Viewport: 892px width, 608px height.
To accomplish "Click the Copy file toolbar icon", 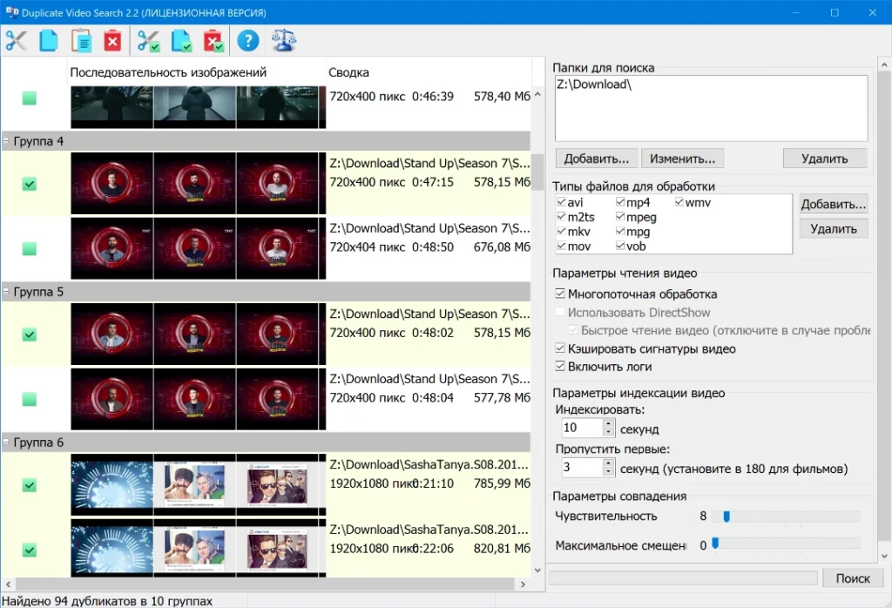I will click(49, 41).
